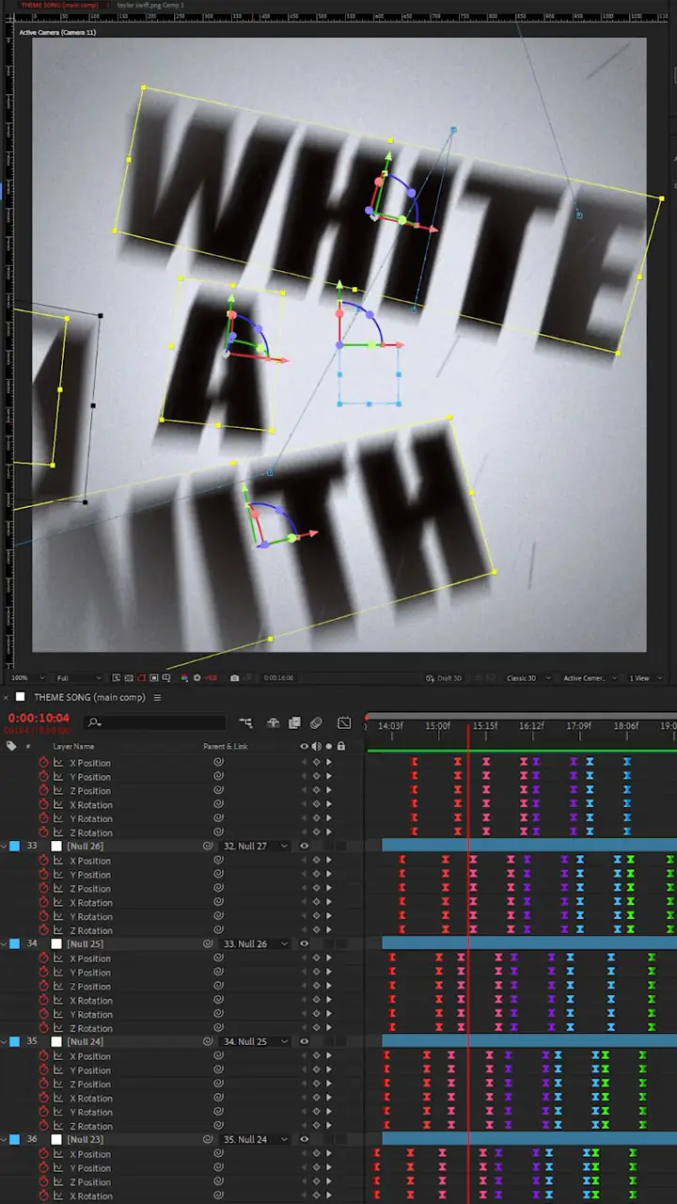Click the label tag column header icon
This screenshot has width=677, height=1204.
click(11, 746)
